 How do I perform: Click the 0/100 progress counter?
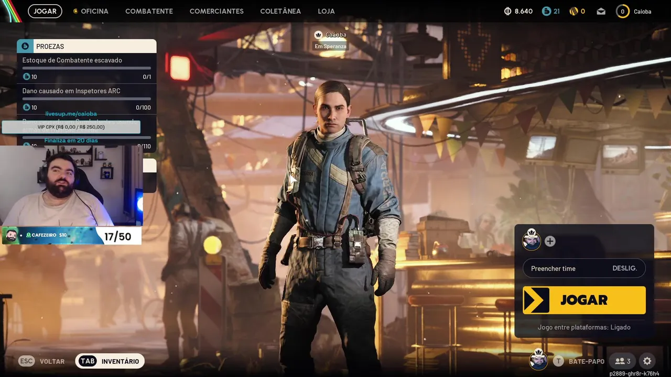pos(143,107)
